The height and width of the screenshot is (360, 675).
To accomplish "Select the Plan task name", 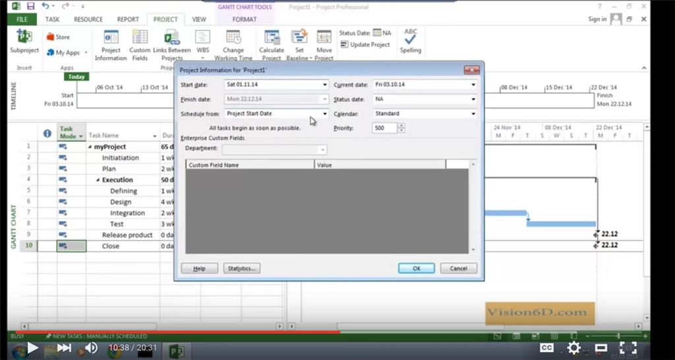I will pyautogui.click(x=109, y=169).
